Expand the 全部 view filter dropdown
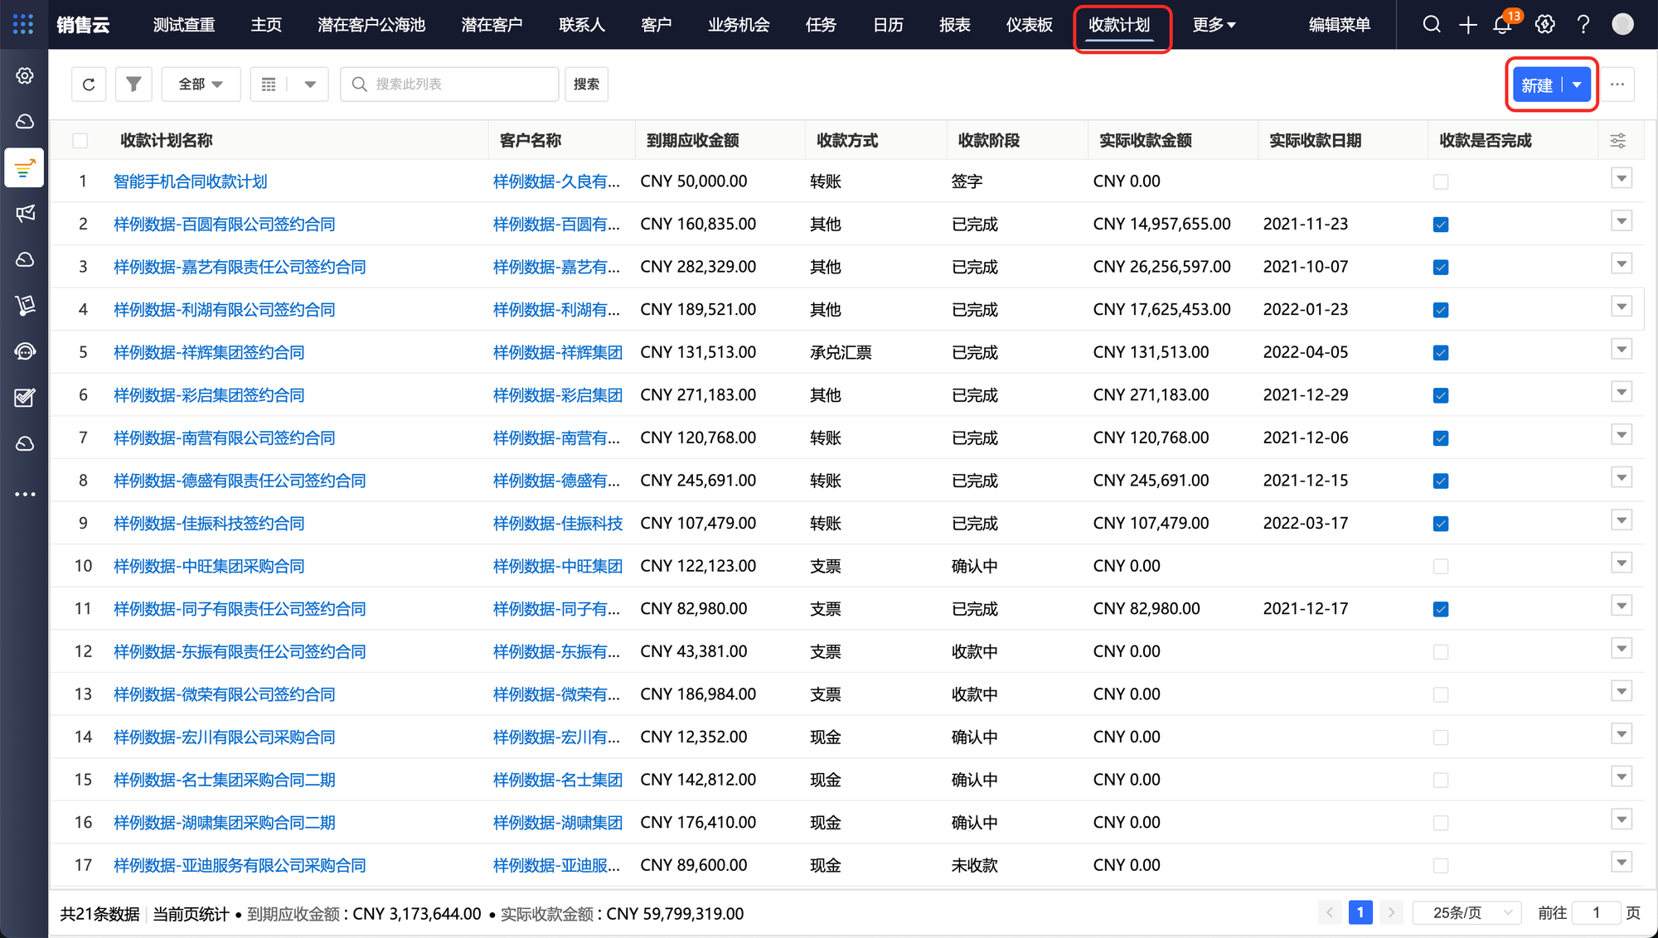The height and width of the screenshot is (938, 1658). [x=201, y=85]
